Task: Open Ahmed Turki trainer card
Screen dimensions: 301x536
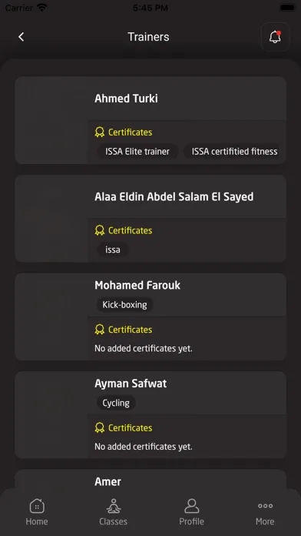Action: pos(150,120)
